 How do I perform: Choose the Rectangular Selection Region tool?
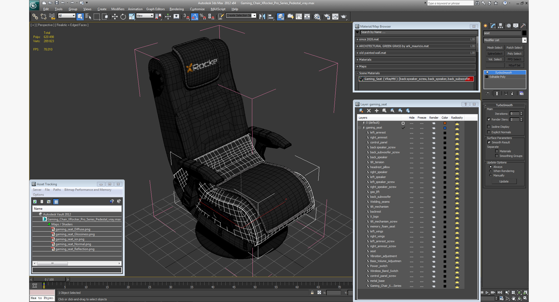click(x=97, y=17)
